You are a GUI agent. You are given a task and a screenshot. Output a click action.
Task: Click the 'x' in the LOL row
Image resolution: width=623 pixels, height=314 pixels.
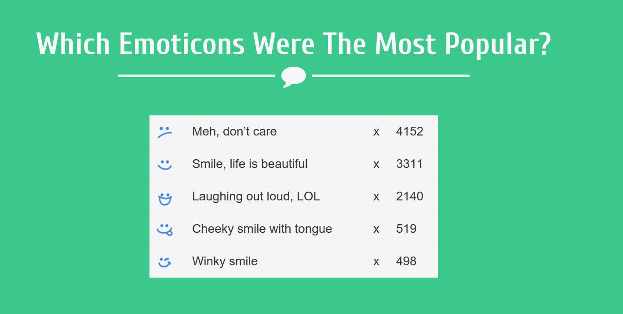pyautogui.click(x=376, y=197)
